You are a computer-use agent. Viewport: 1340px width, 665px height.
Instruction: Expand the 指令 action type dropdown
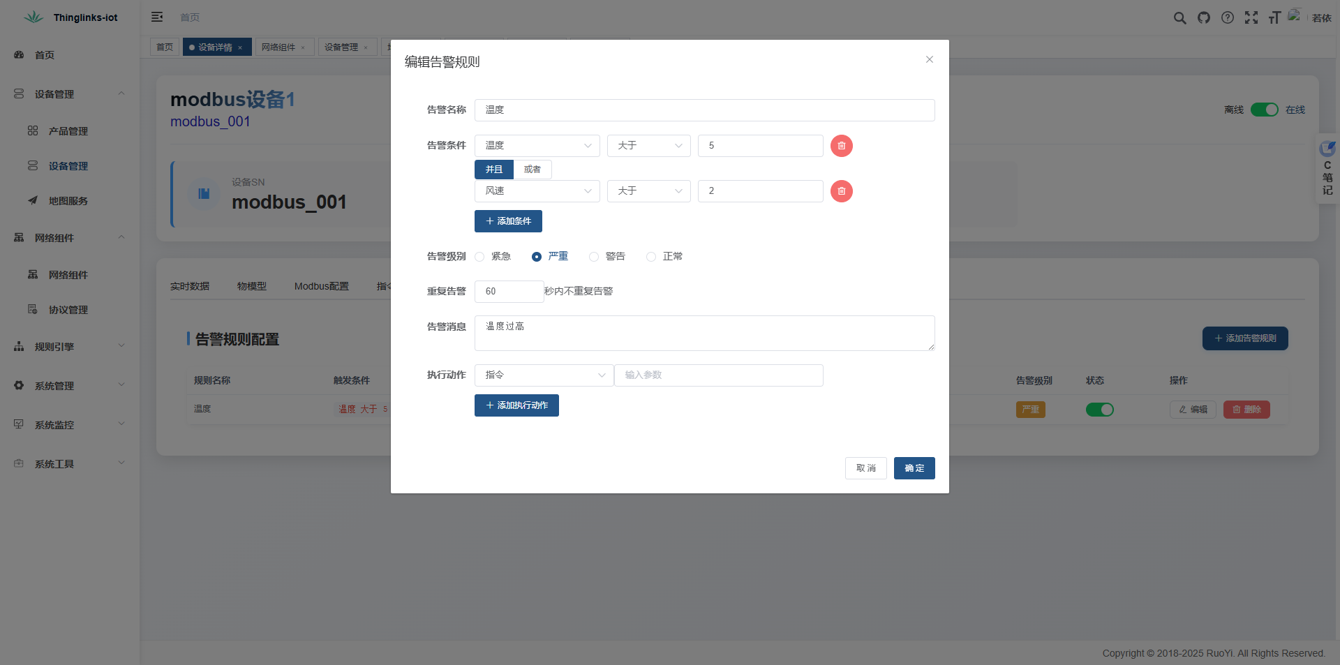click(x=544, y=375)
